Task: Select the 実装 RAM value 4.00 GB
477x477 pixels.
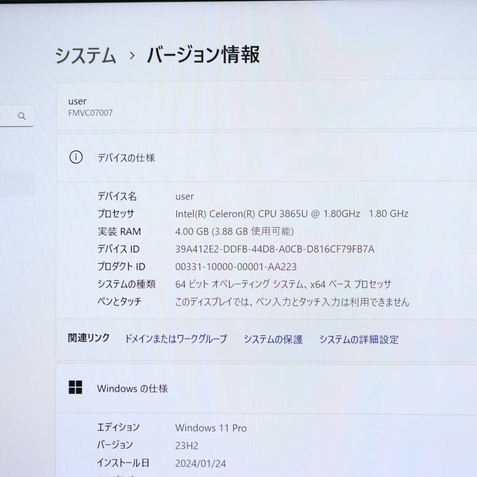Action: click(x=235, y=231)
